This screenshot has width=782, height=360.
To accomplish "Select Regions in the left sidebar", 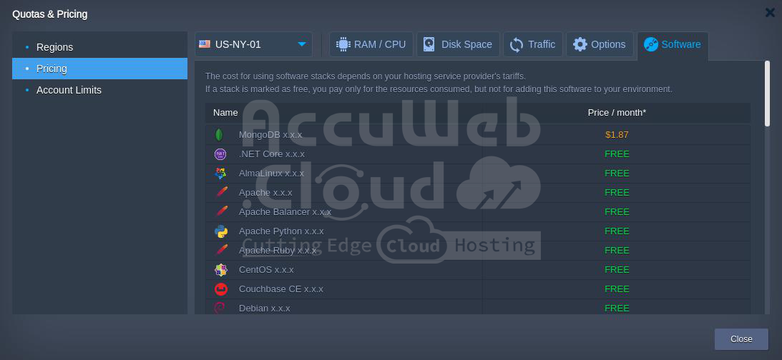I will pyautogui.click(x=55, y=47).
